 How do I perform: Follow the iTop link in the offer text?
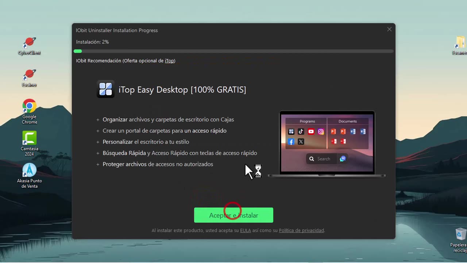pyautogui.click(x=169, y=61)
